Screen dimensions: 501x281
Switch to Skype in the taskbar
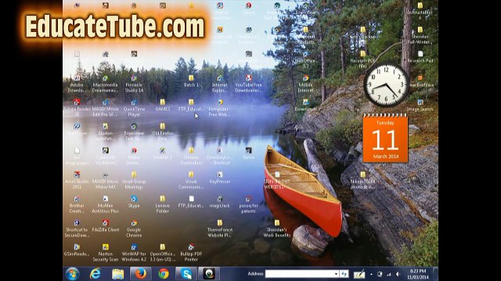point(186,274)
